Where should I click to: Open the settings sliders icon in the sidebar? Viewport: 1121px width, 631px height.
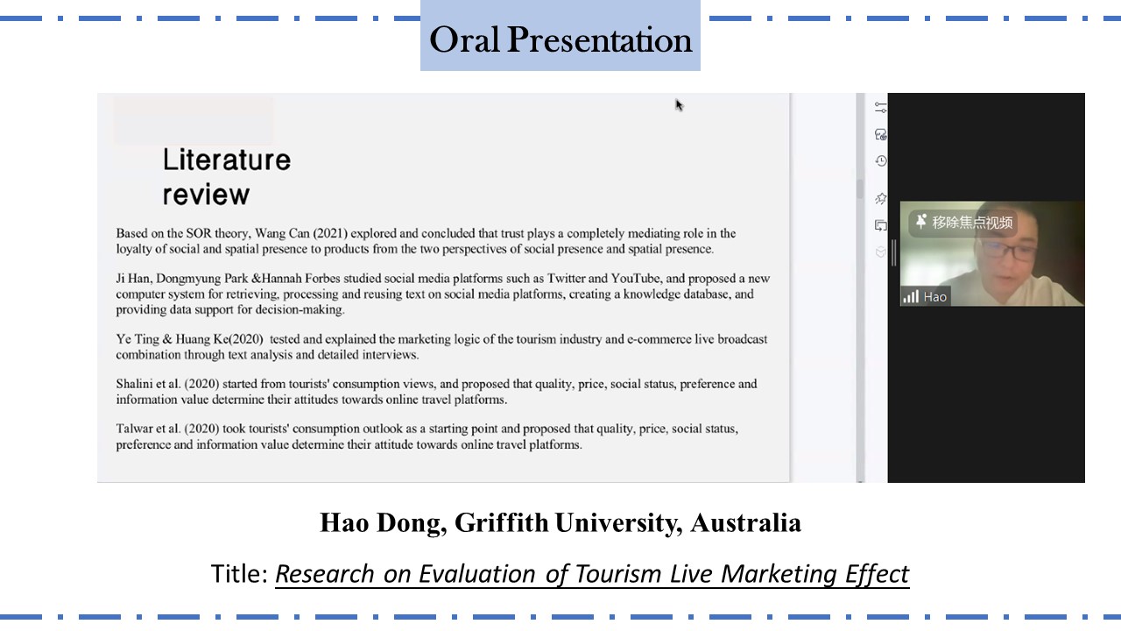click(x=881, y=108)
